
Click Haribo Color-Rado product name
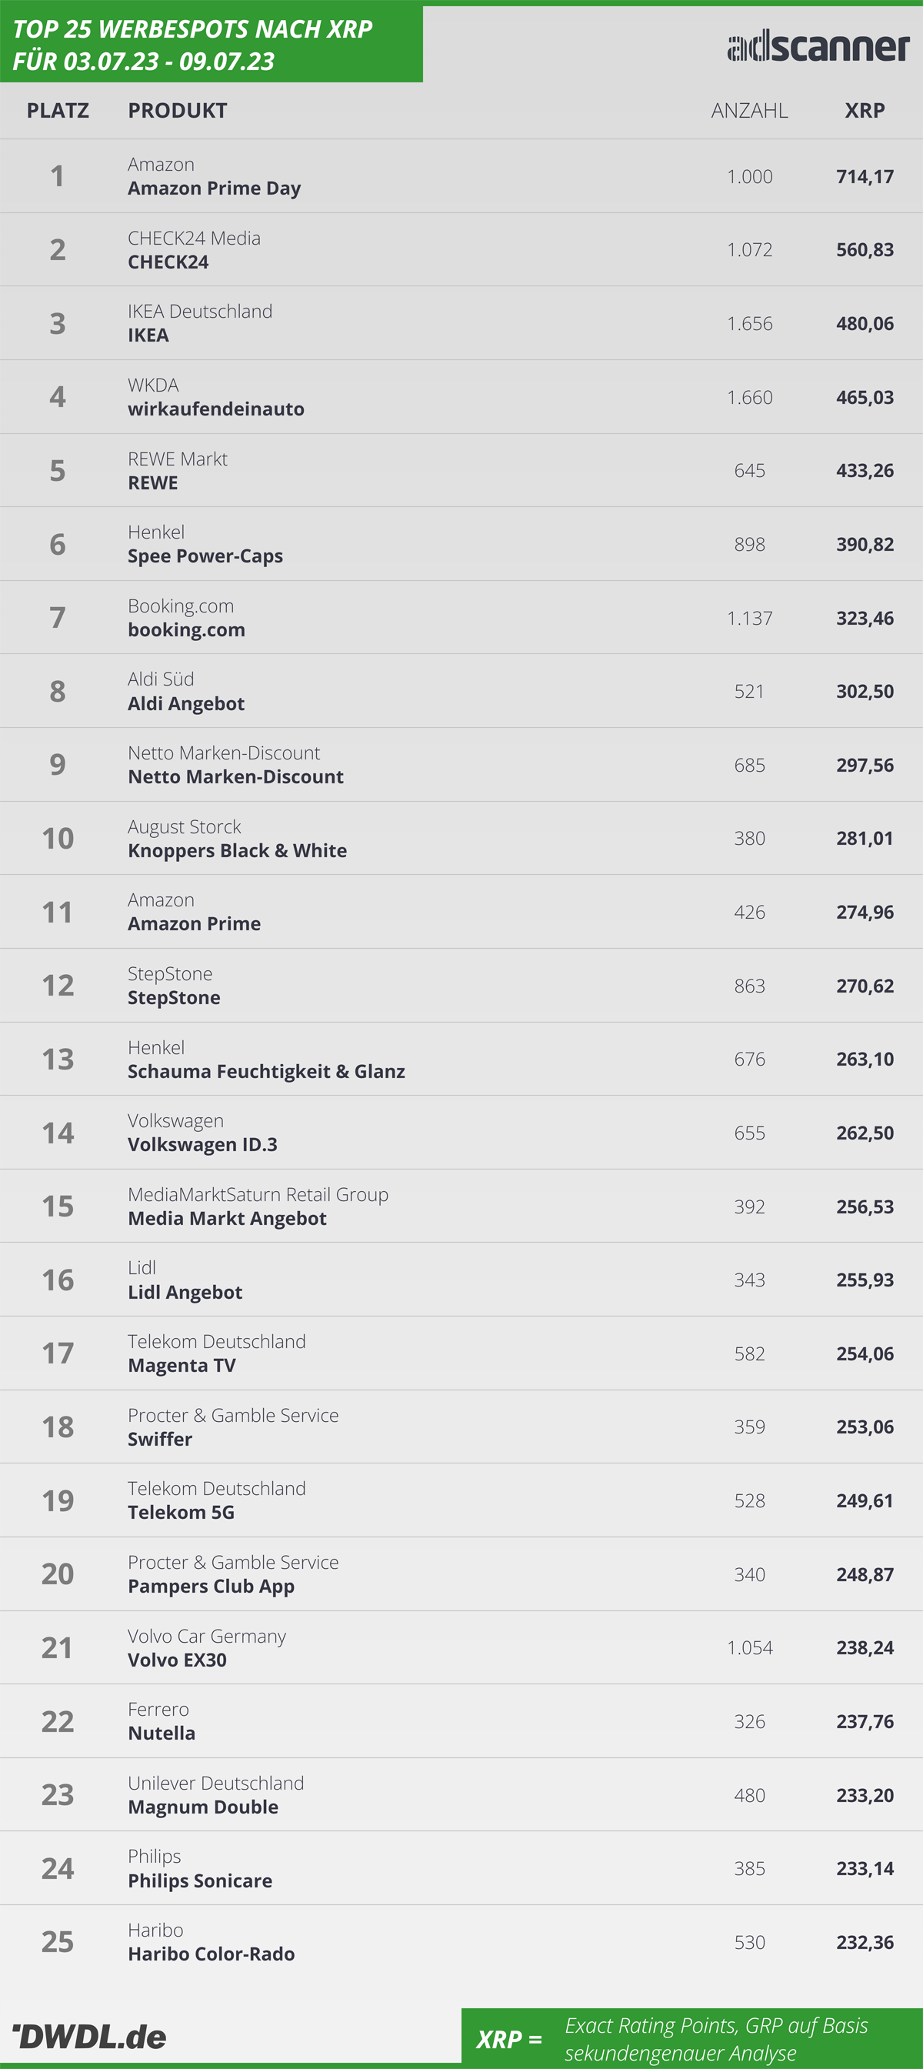click(211, 1954)
